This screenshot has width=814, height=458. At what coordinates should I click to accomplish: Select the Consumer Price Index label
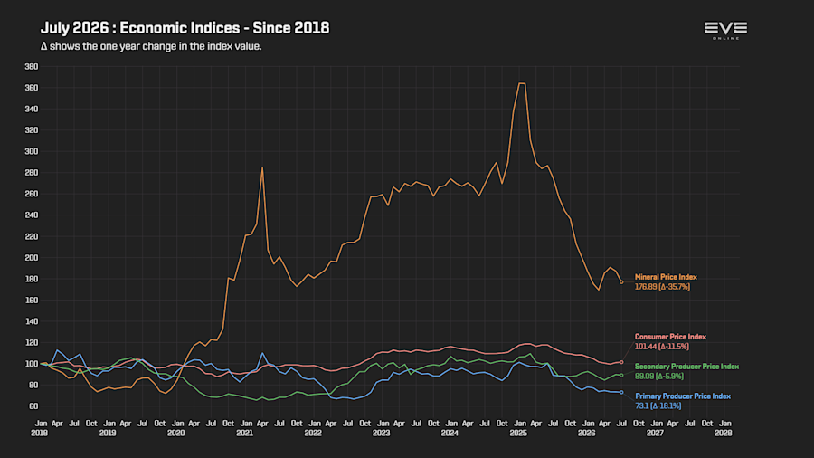[x=670, y=337]
